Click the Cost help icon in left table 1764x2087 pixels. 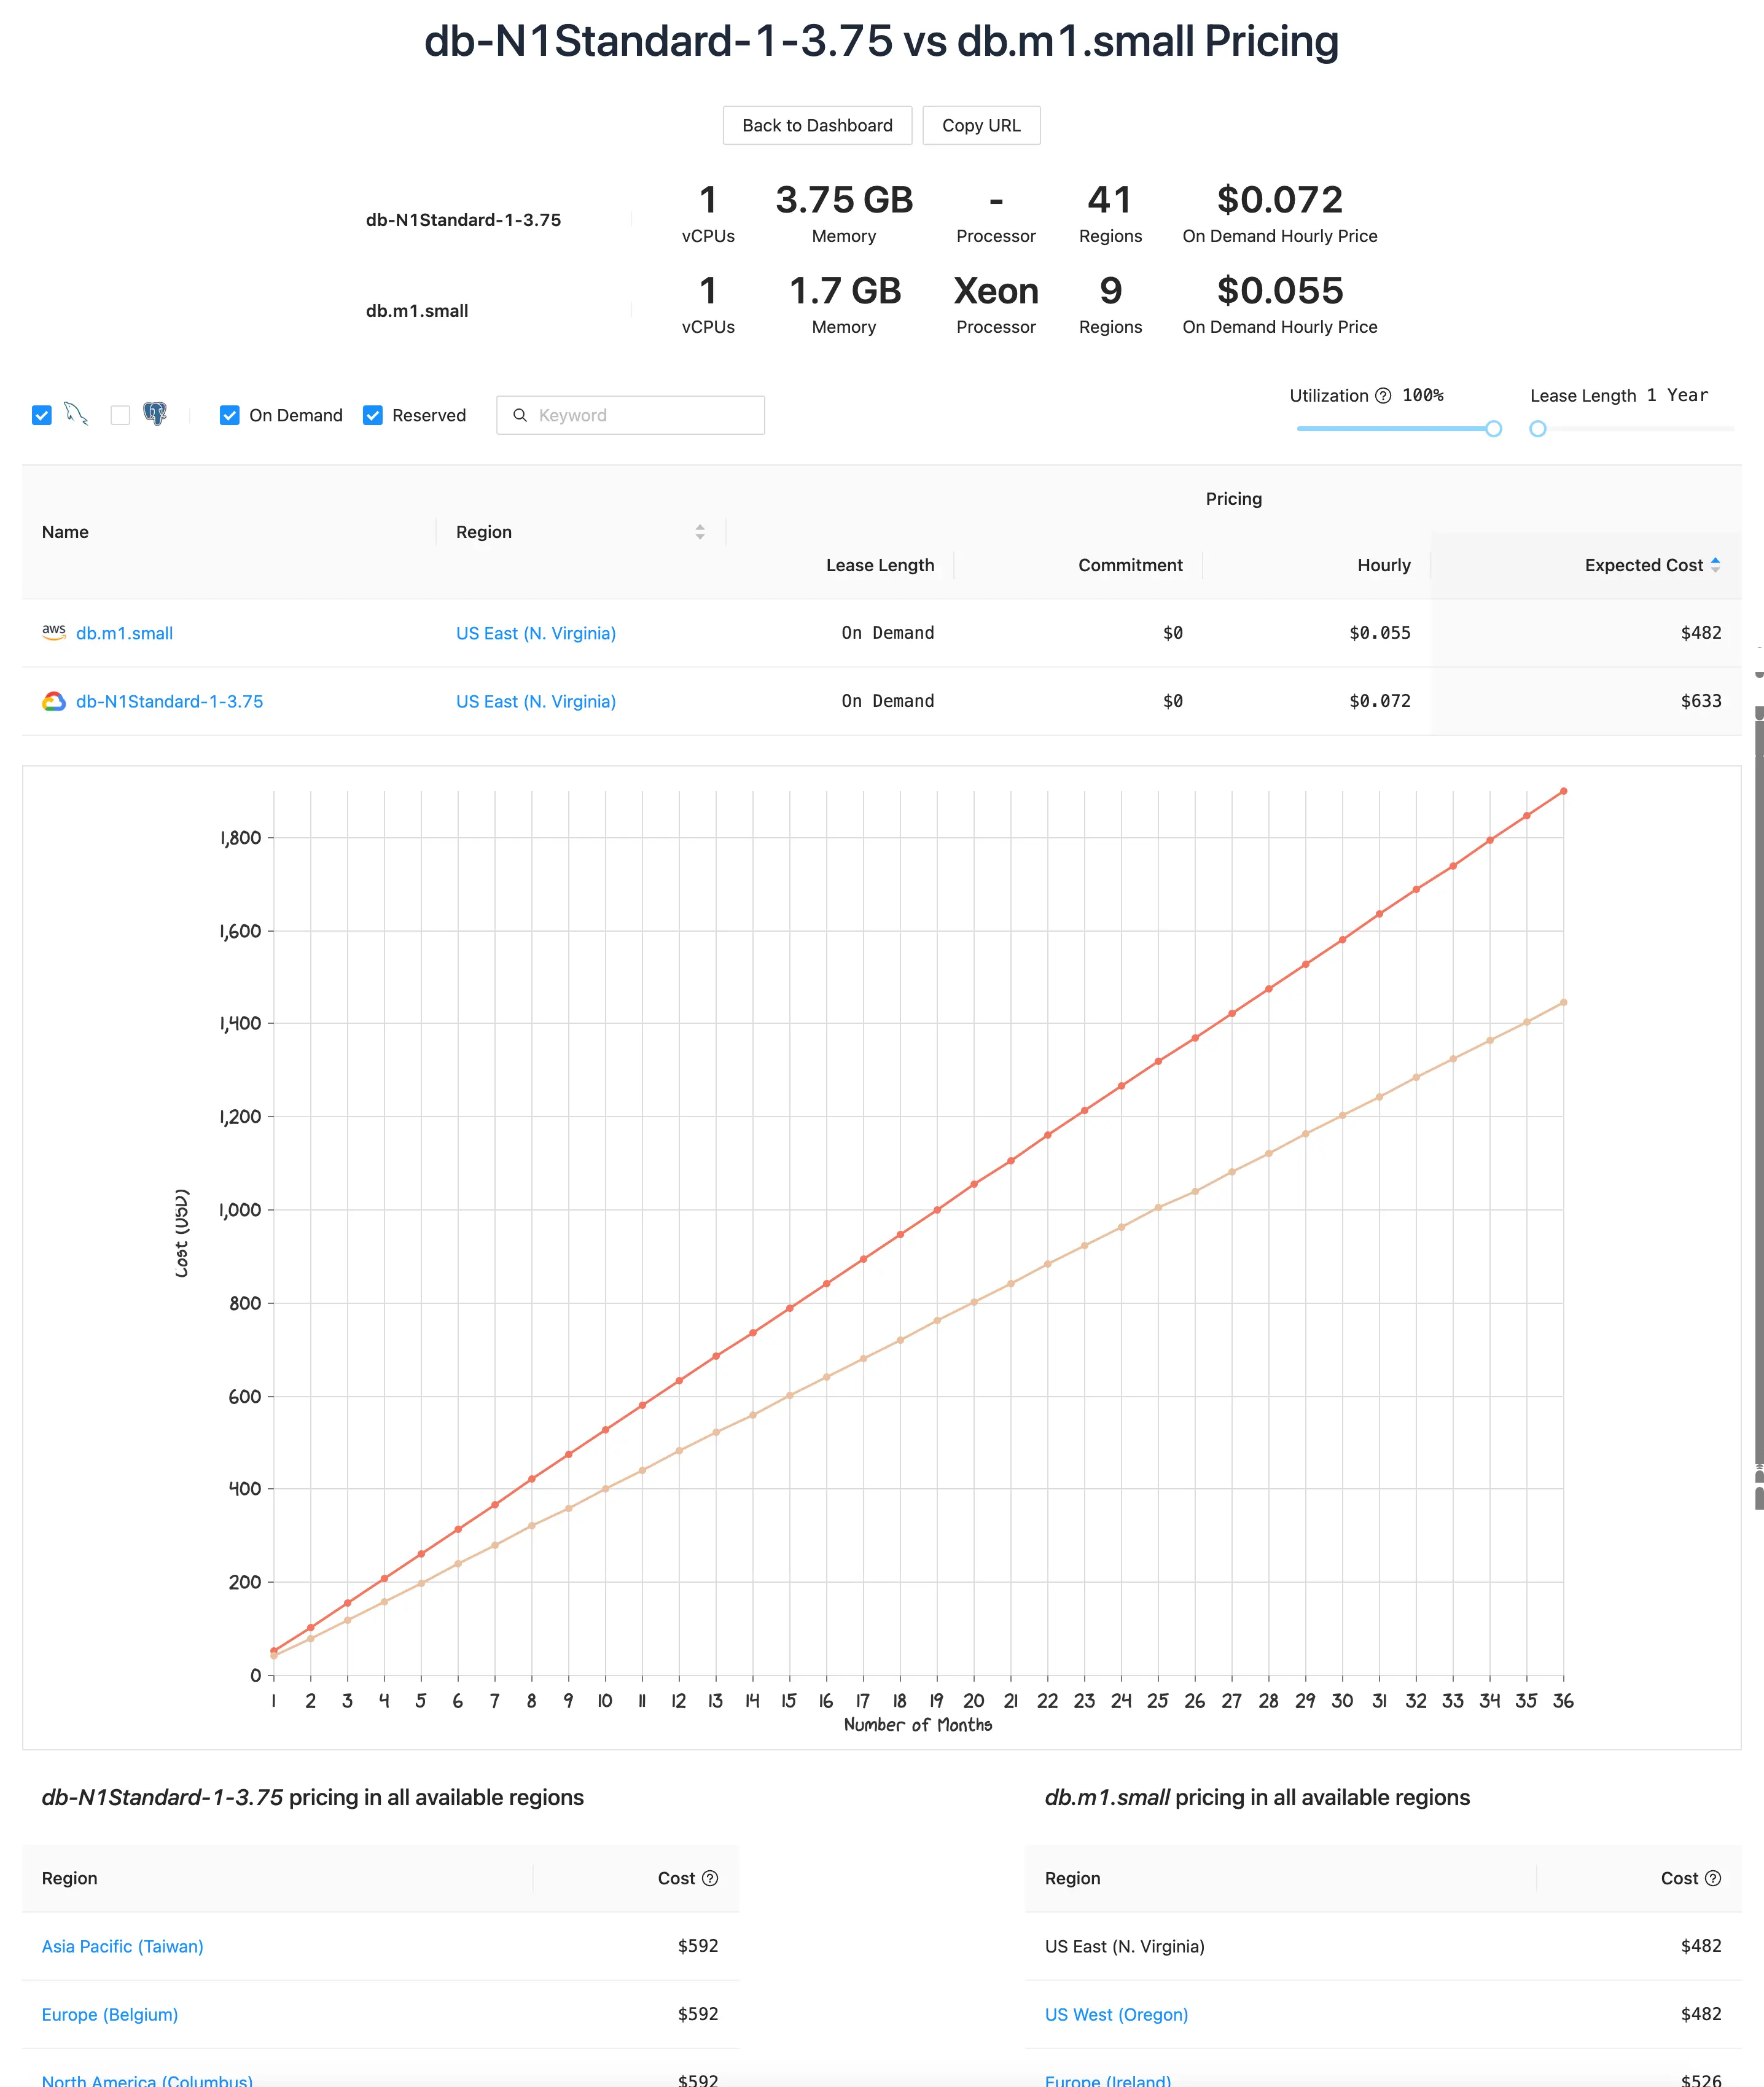click(x=710, y=1878)
